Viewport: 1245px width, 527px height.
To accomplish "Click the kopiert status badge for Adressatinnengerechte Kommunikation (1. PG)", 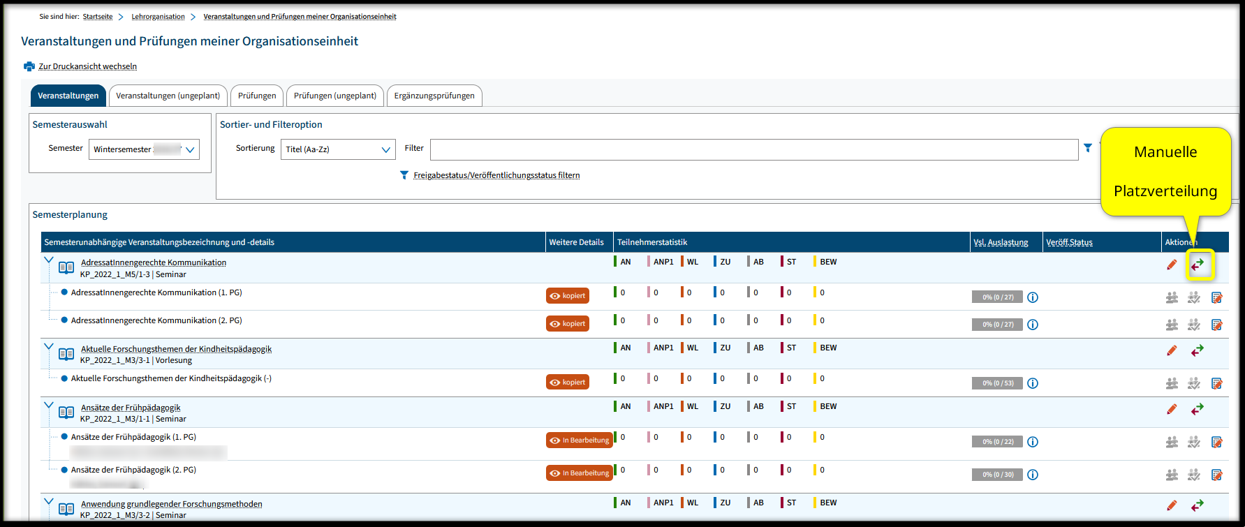I will (568, 296).
